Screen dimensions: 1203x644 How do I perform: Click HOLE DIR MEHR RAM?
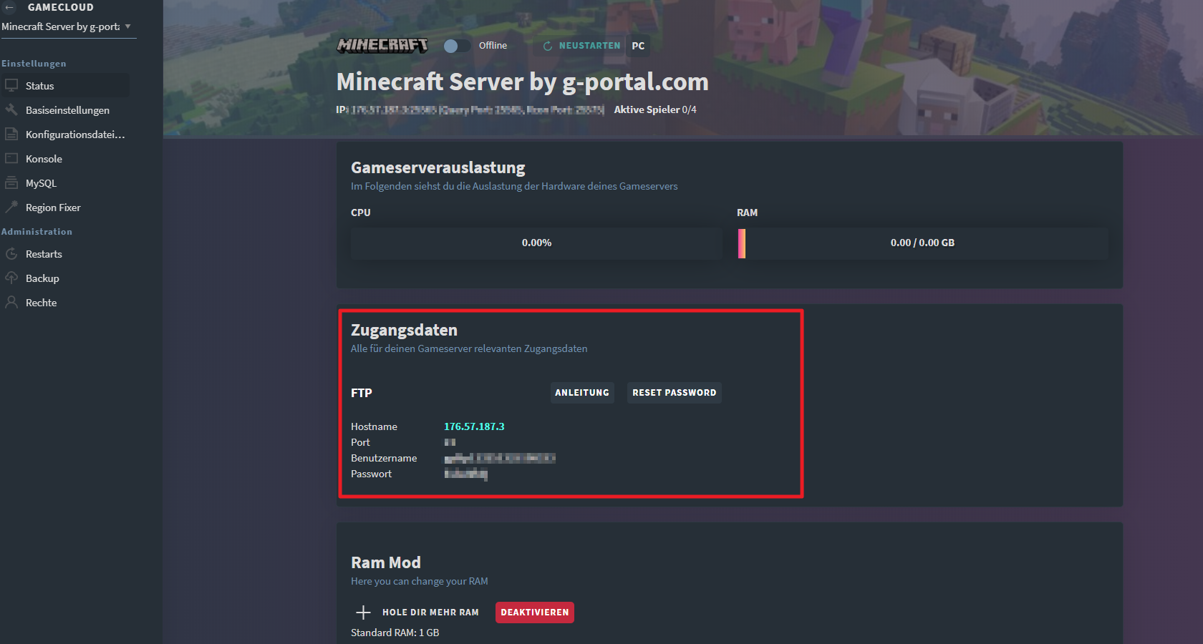pos(430,613)
